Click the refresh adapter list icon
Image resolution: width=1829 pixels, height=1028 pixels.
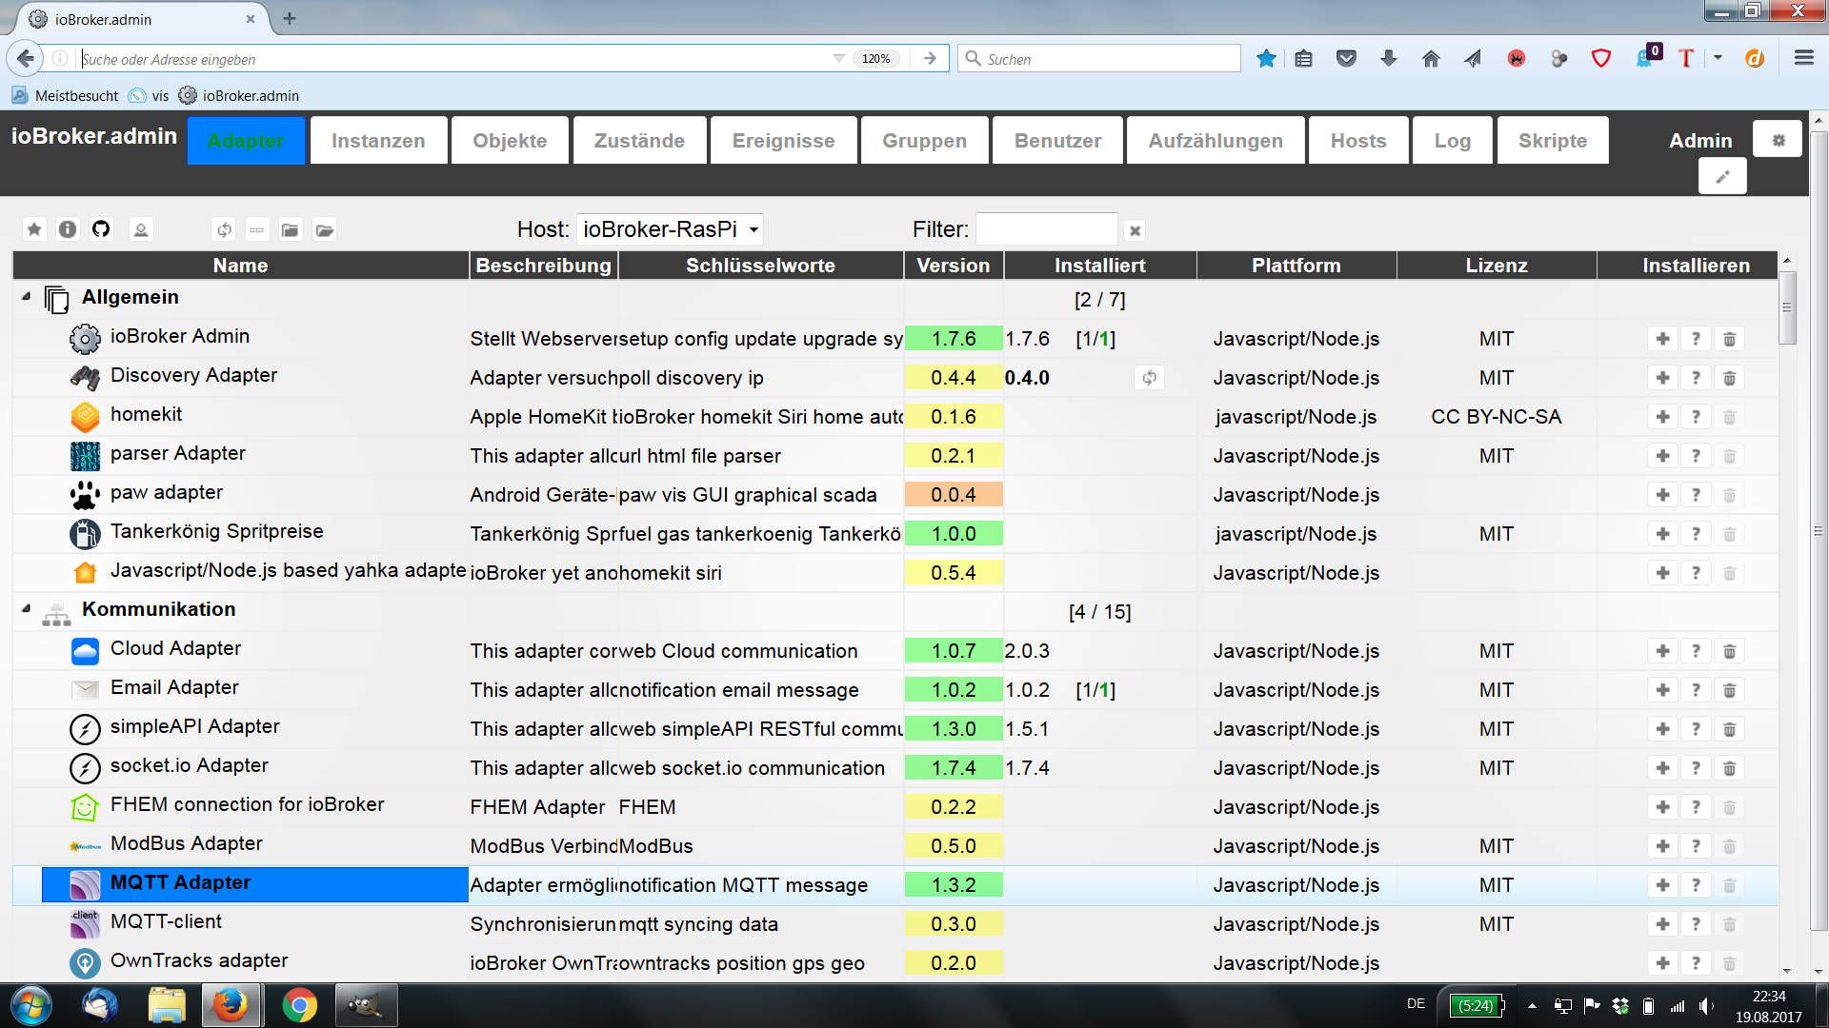click(224, 229)
